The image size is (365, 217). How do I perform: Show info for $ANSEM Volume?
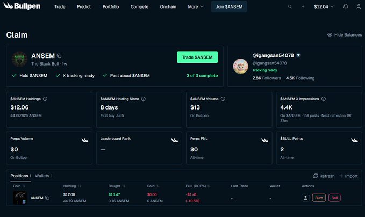click(223, 99)
